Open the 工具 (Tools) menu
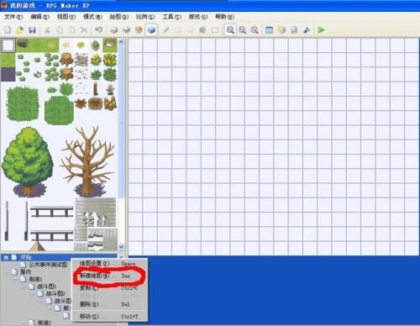The height and width of the screenshot is (326, 420). coord(171,17)
